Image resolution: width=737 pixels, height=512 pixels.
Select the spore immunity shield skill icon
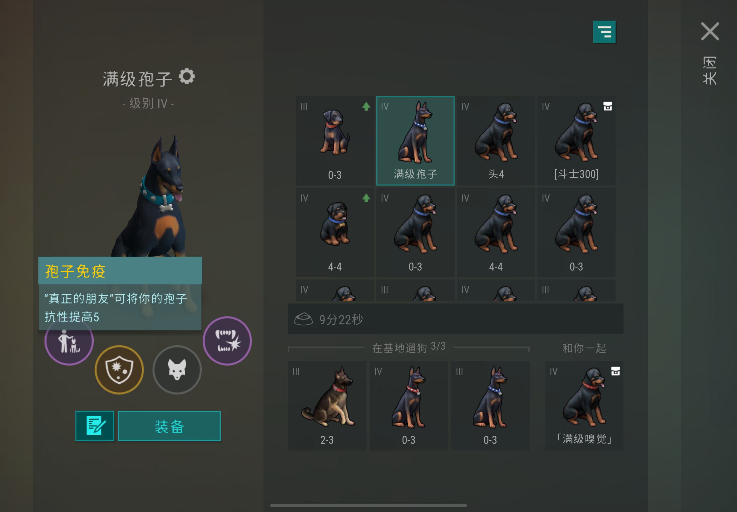pos(119,370)
